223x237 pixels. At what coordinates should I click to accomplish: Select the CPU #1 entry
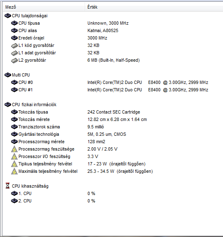click(113, 90)
